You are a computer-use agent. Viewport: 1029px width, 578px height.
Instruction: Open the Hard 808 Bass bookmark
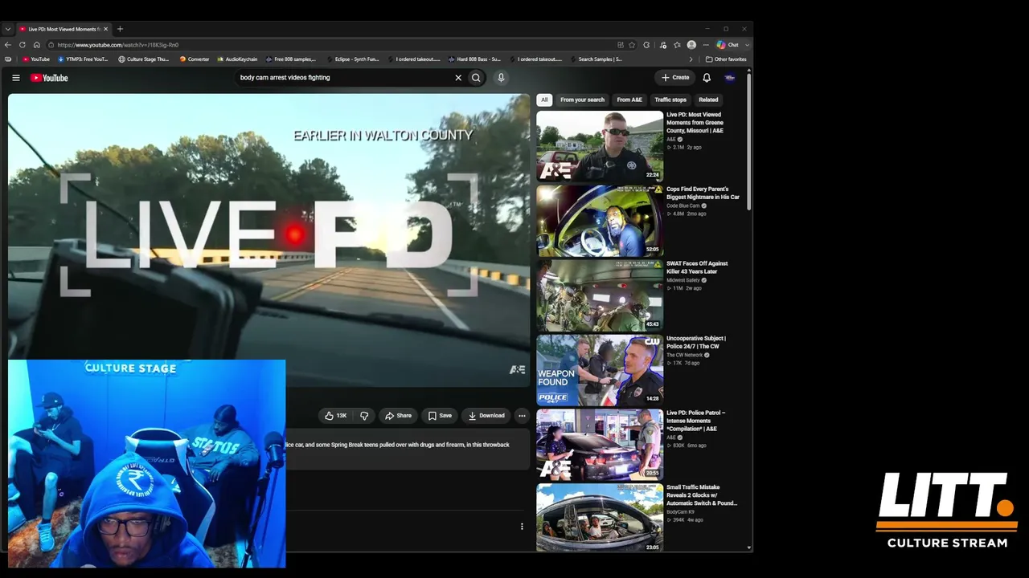coord(474,59)
